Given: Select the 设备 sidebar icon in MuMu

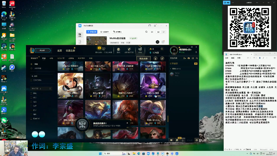Looking at the screenshot, I should 80,35.
